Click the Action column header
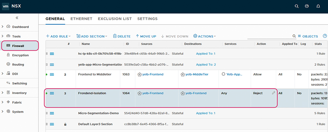The height and width of the screenshot is (132, 328). [x=261, y=44]
